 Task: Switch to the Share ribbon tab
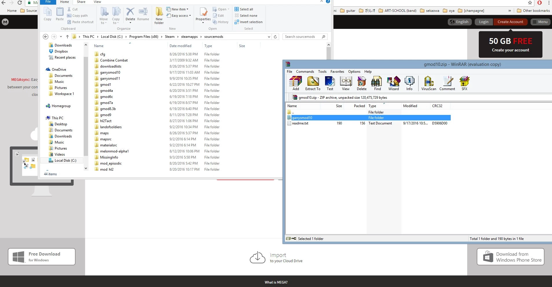[81, 2]
